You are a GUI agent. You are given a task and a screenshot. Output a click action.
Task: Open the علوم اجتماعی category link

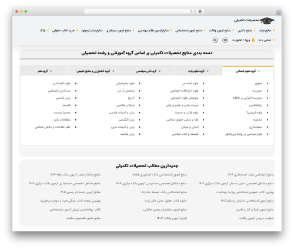click(x=190, y=84)
